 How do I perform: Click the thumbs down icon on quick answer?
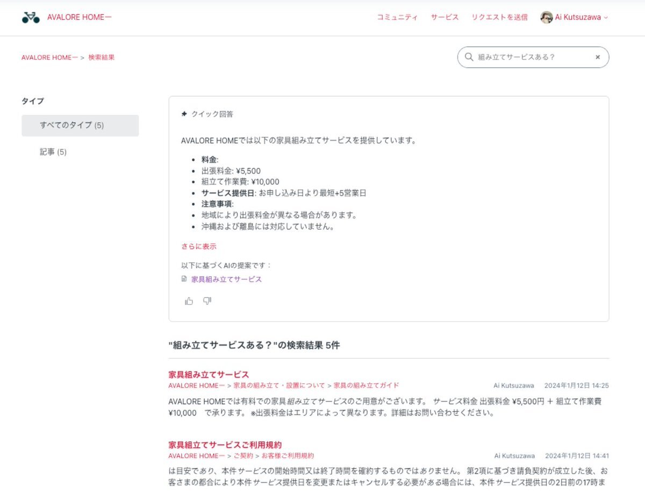coord(207,301)
